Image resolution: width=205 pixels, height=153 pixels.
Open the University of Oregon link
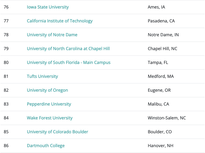click(47, 90)
